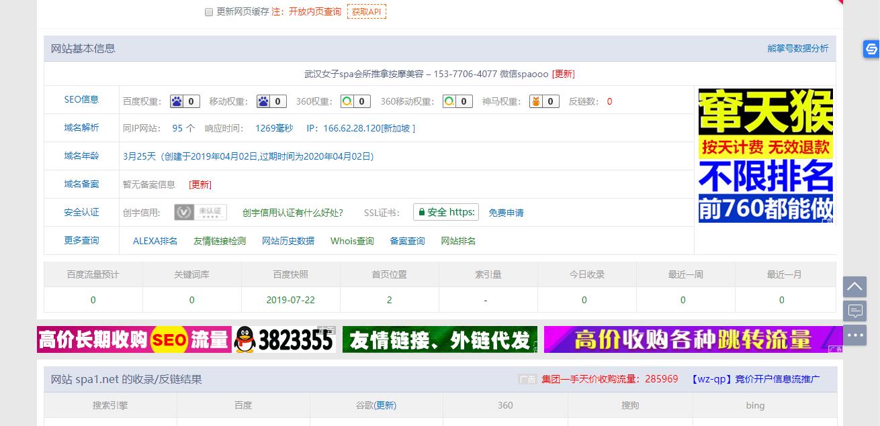Click the 高价长期收购SEO流量 banner

point(186,339)
